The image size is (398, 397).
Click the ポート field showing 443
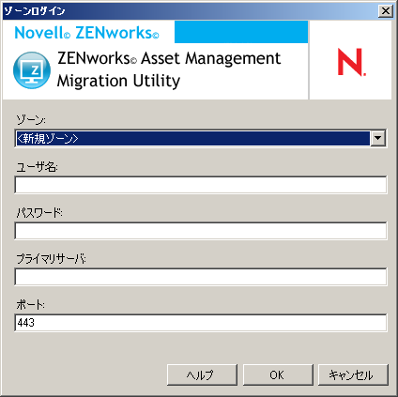click(201, 323)
